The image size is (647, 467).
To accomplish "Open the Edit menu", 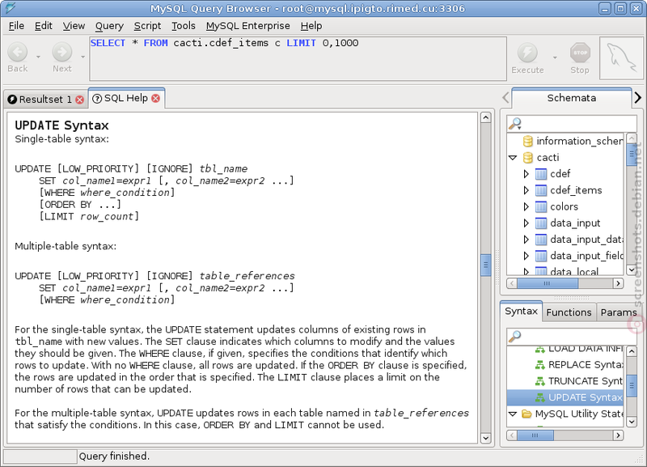I will [44, 26].
